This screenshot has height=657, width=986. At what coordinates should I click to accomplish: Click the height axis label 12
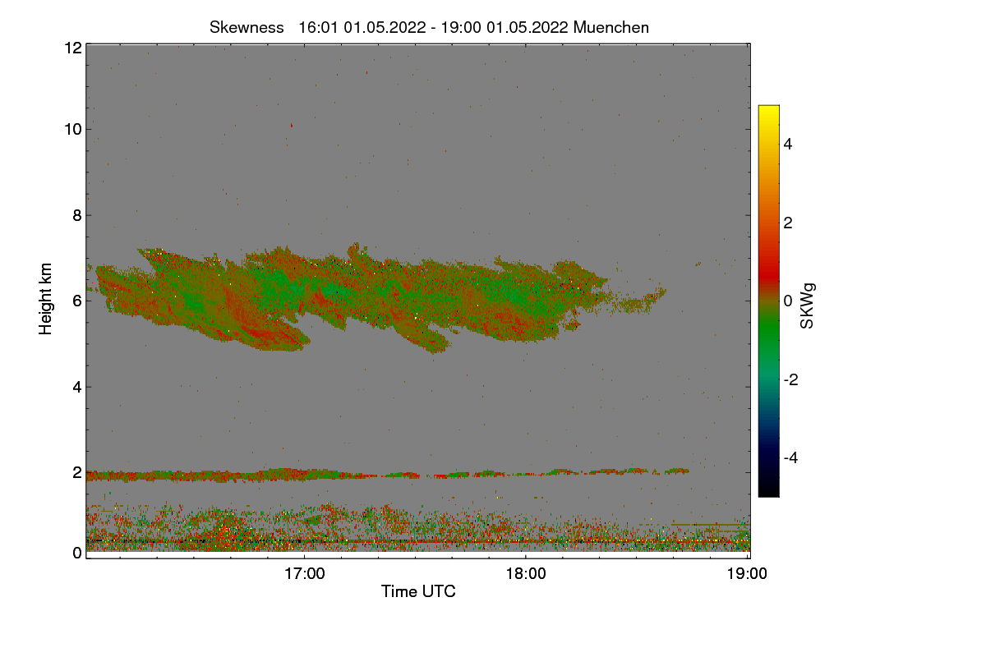[x=72, y=48]
